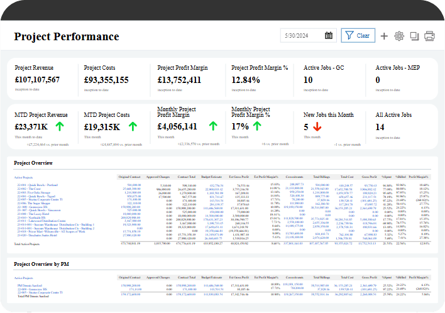Click Original Contract header in Overview by PM
The height and width of the screenshot is (313, 445).
point(129,278)
